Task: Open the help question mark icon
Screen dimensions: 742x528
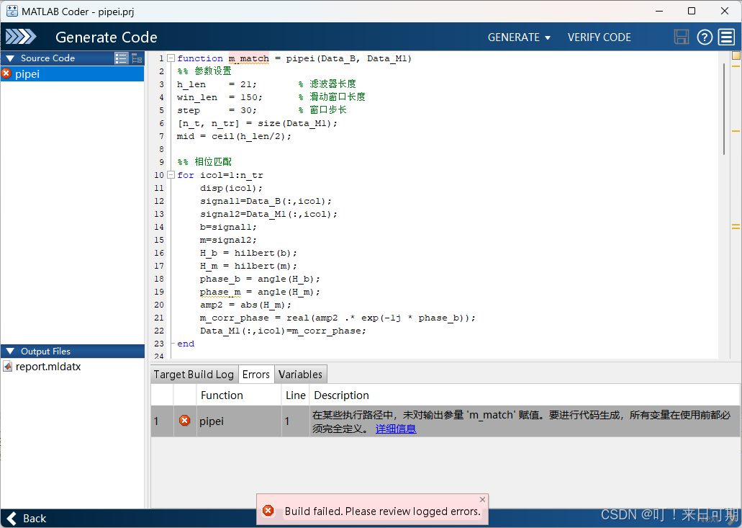Action: [705, 37]
